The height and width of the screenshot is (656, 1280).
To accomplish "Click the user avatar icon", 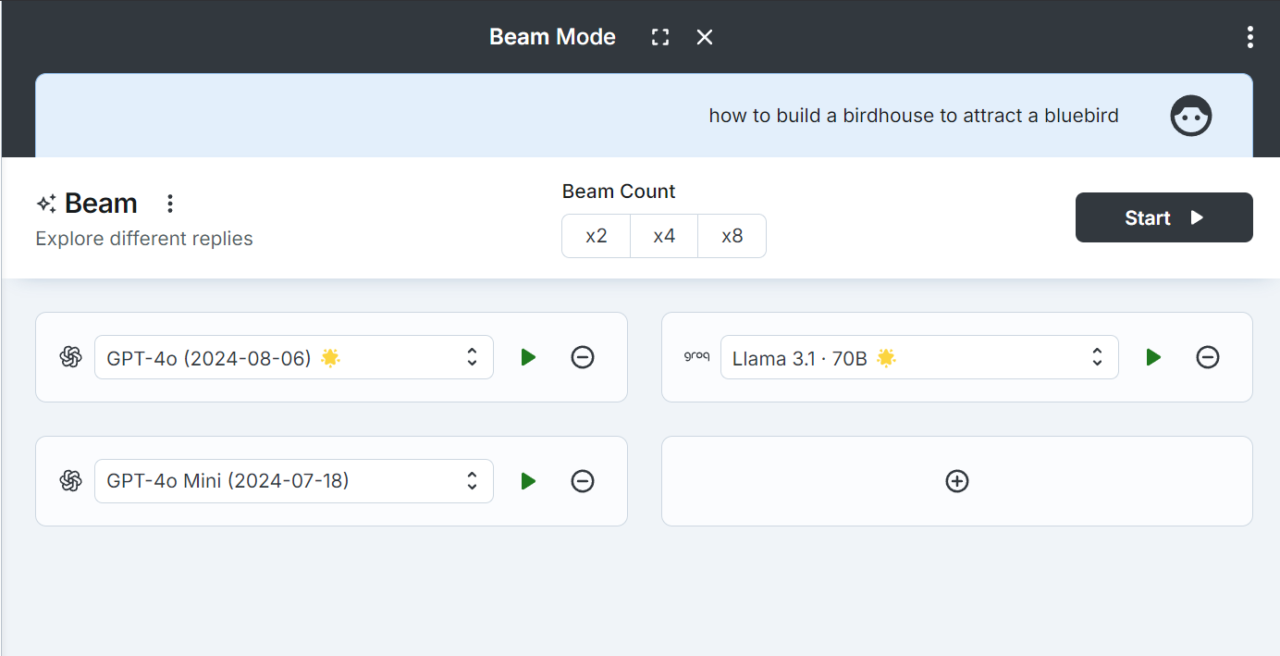I will click(x=1191, y=116).
